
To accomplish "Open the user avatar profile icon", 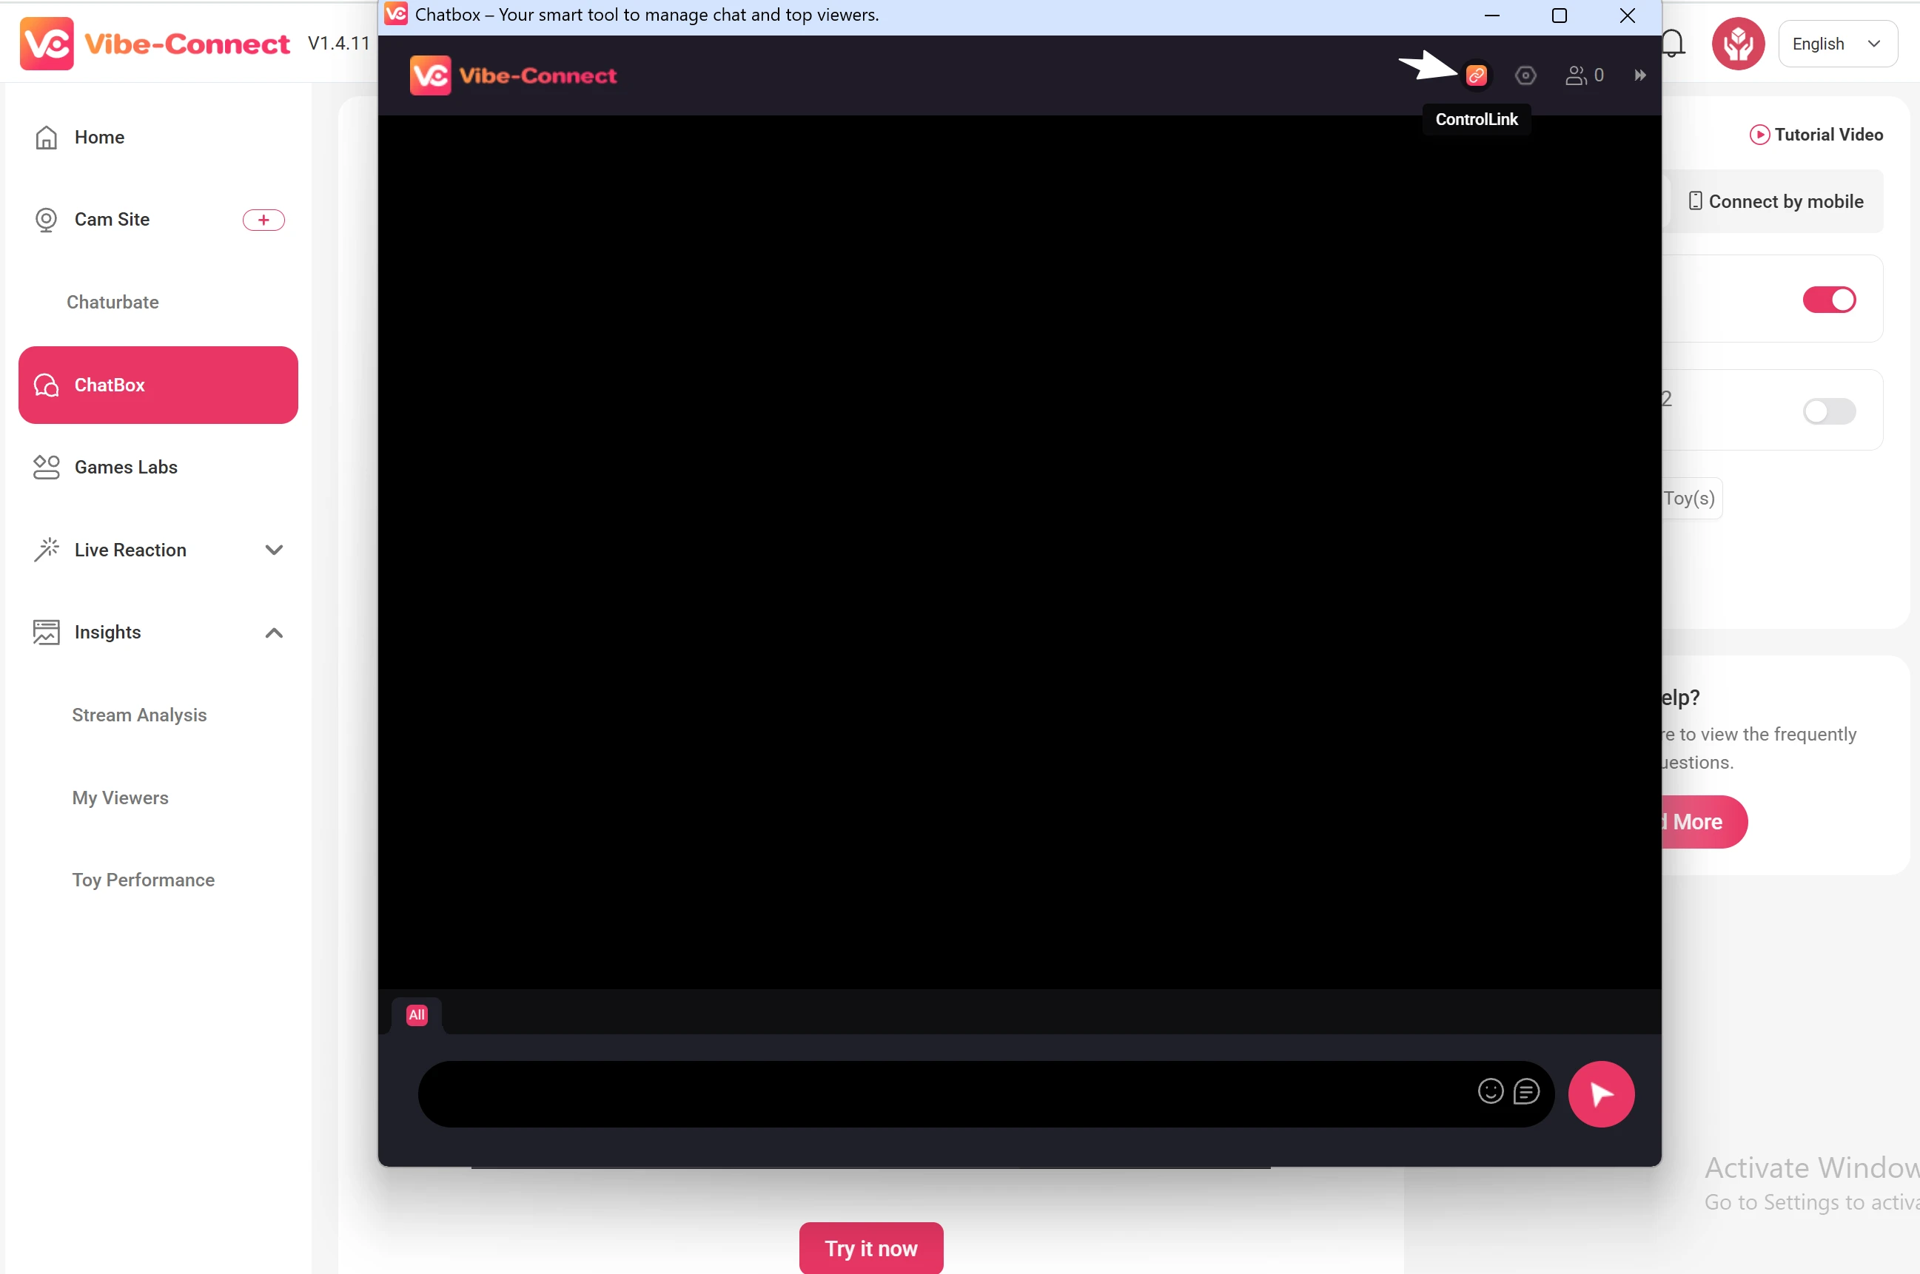I will click(x=1737, y=43).
